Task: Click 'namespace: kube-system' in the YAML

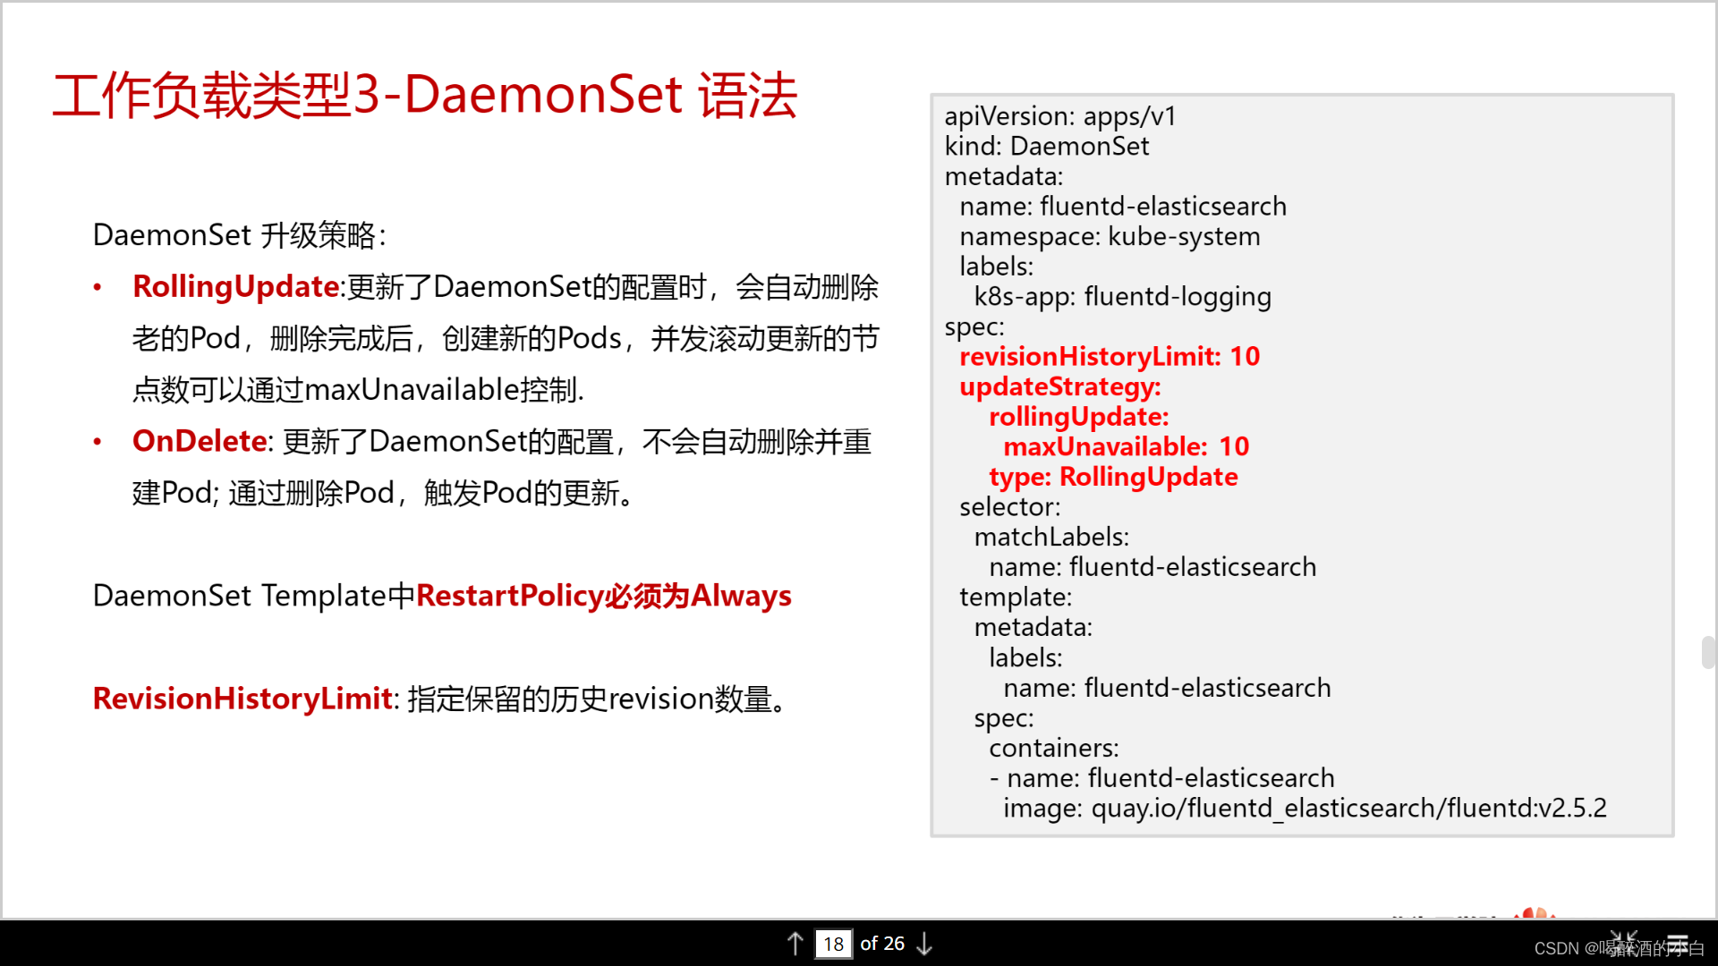Action: 1110,237
